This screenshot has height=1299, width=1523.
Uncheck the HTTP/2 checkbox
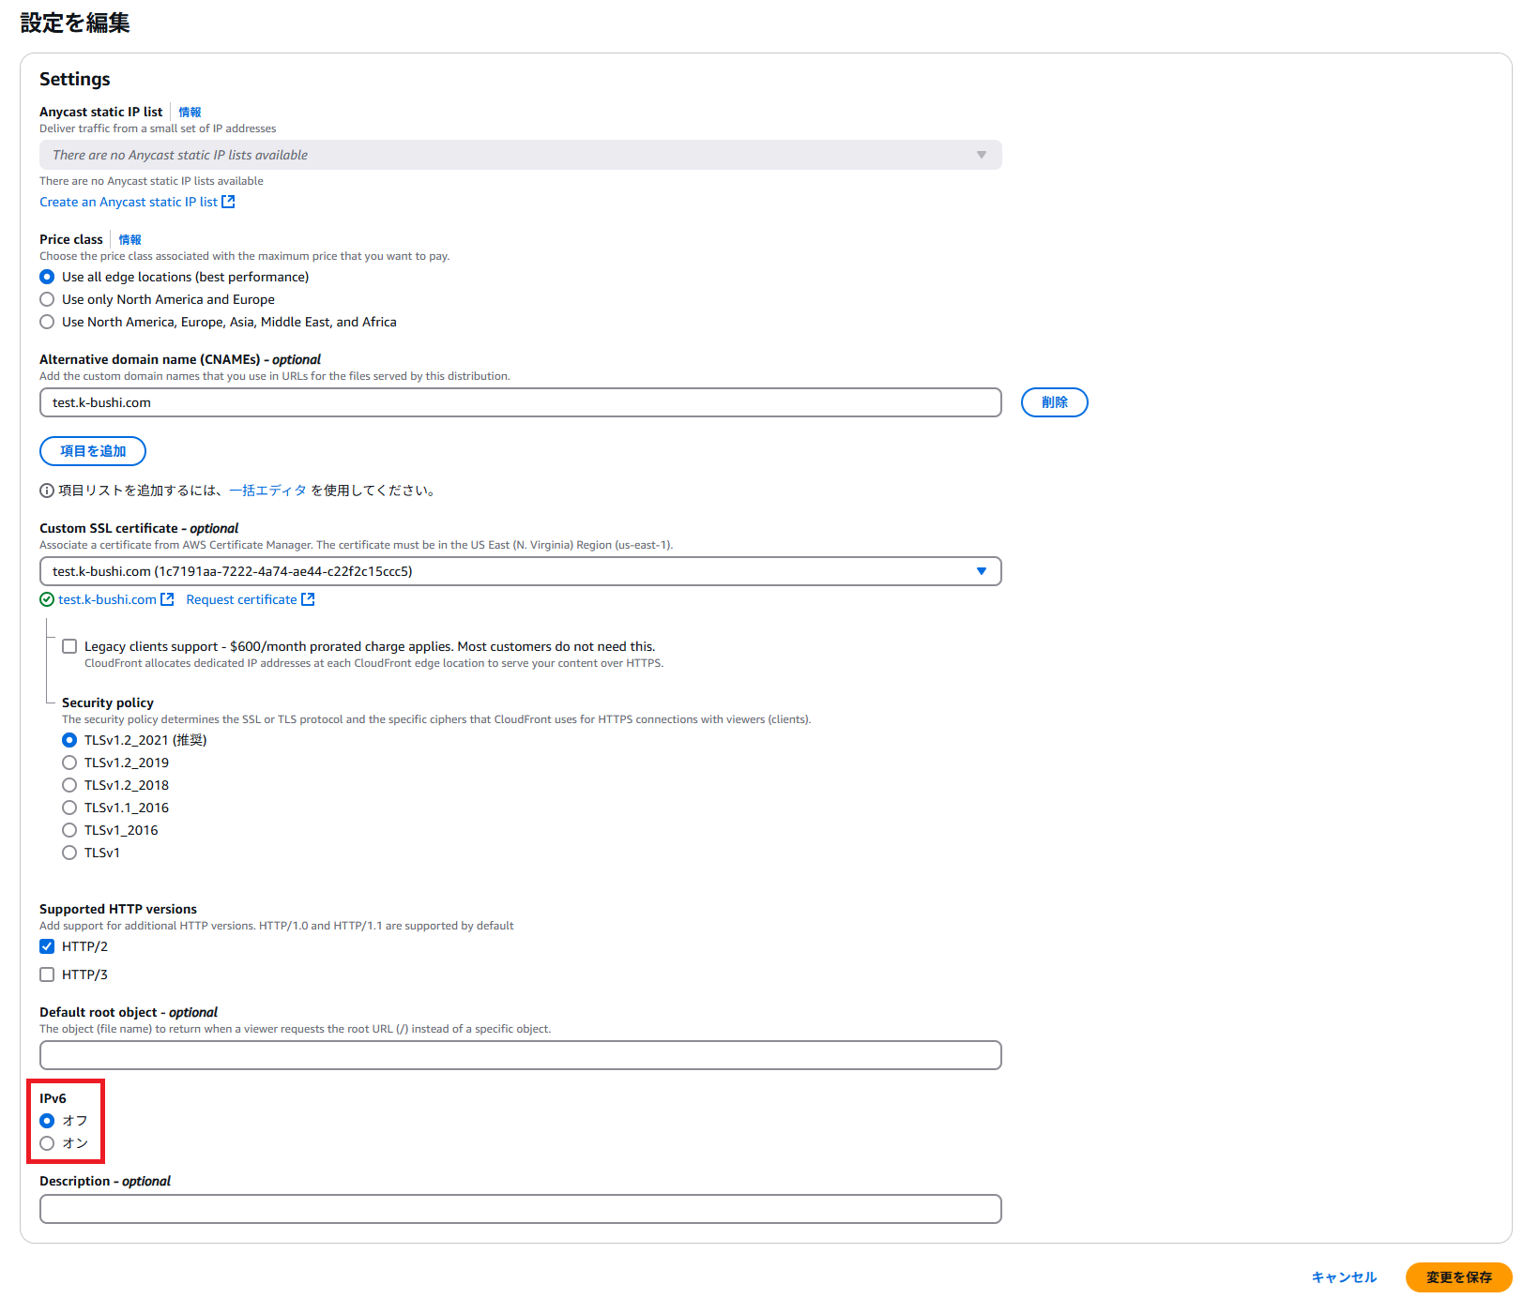click(x=47, y=946)
